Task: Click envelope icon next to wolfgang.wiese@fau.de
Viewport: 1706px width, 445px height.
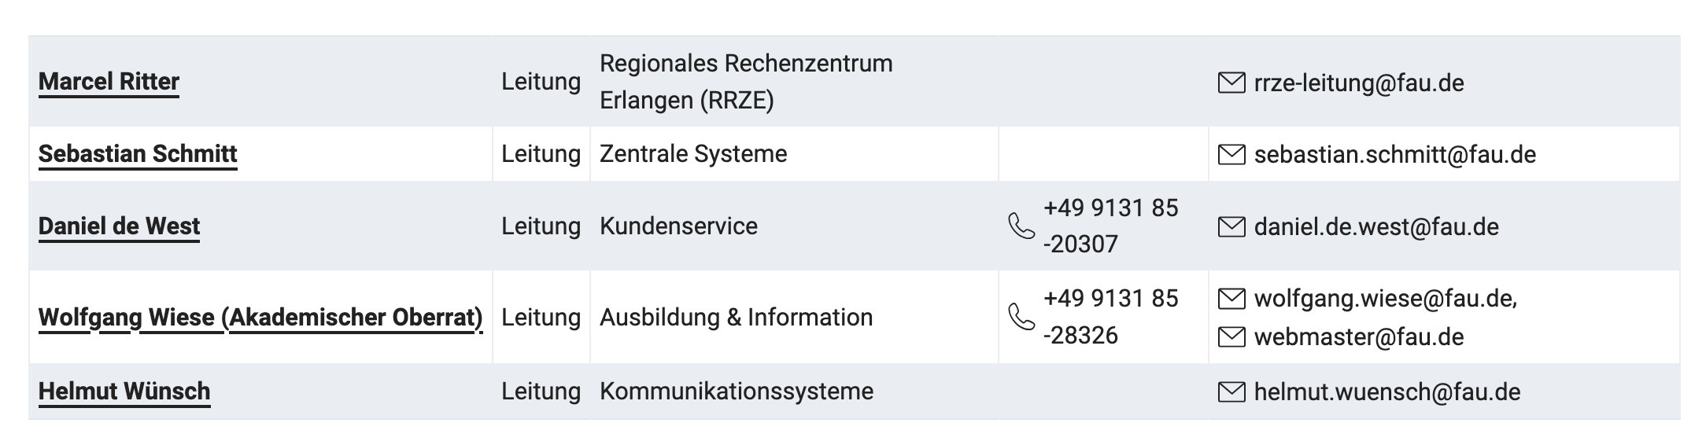Action: pos(1231,299)
